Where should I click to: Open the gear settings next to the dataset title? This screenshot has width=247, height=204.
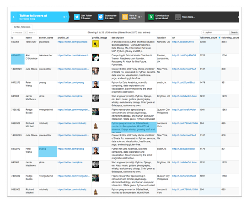click(x=65, y=17)
